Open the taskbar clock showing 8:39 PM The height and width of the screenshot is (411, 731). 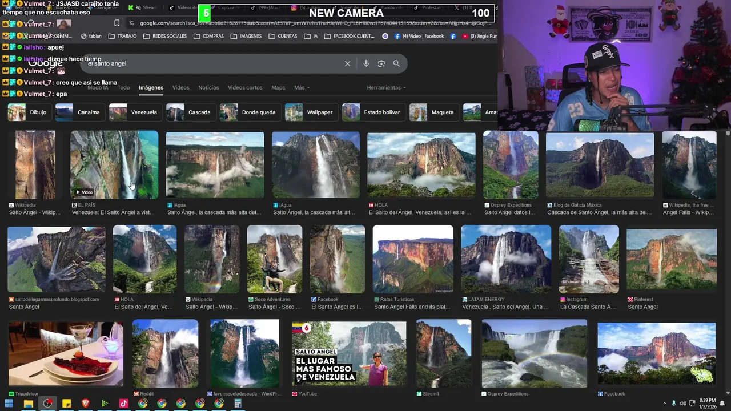pos(708,404)
